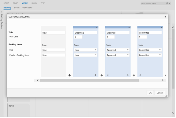Screen dimensions: 176x118
Task: Edit the Grooming column title field
Action: tap(85, 33)
